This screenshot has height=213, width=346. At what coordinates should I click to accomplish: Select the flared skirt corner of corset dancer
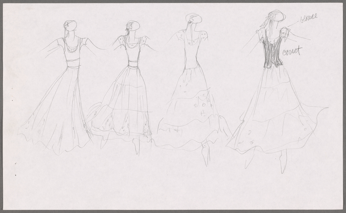tap(318, 113)
